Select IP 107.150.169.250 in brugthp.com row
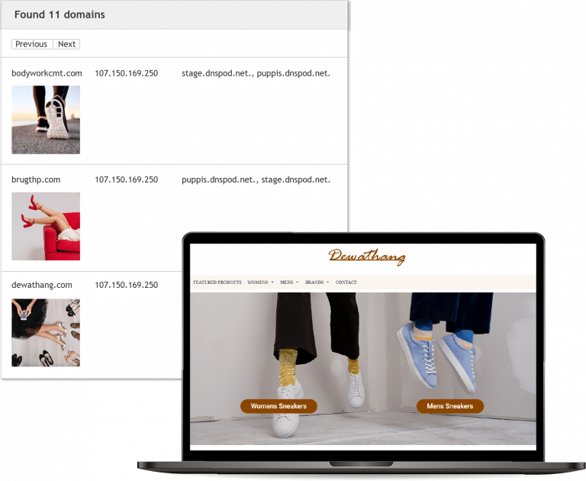Image resolution: width=586 pixels, height=481 pixels. (127, 179)
